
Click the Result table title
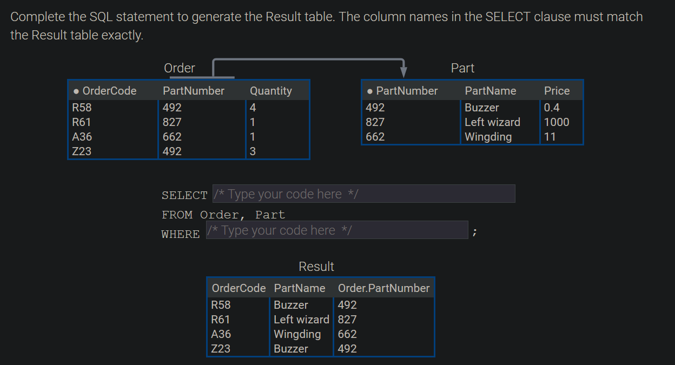(316, 267)
